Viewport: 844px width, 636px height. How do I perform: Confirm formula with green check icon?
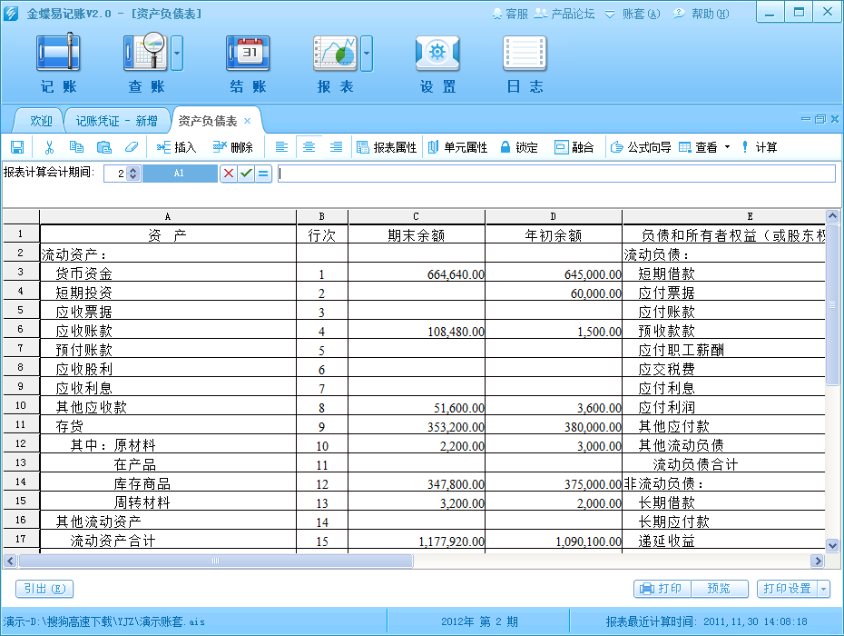[246, 174]
